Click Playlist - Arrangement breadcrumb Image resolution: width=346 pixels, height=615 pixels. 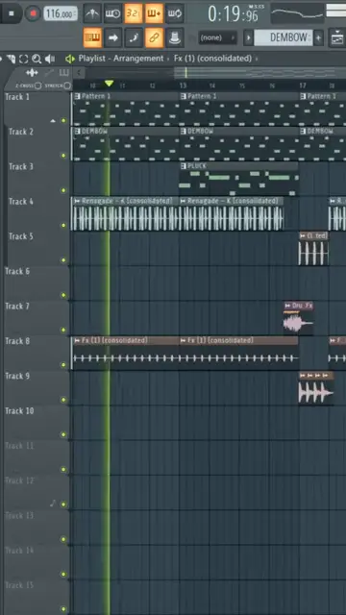pos(121,59)
